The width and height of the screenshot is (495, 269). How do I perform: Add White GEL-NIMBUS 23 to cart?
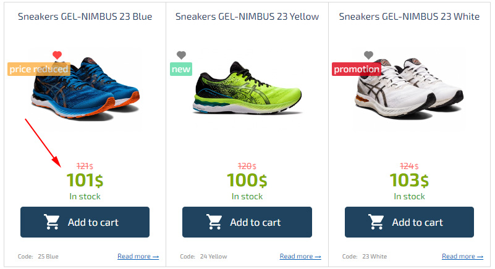pyautogui.click(x=409, y=222)
